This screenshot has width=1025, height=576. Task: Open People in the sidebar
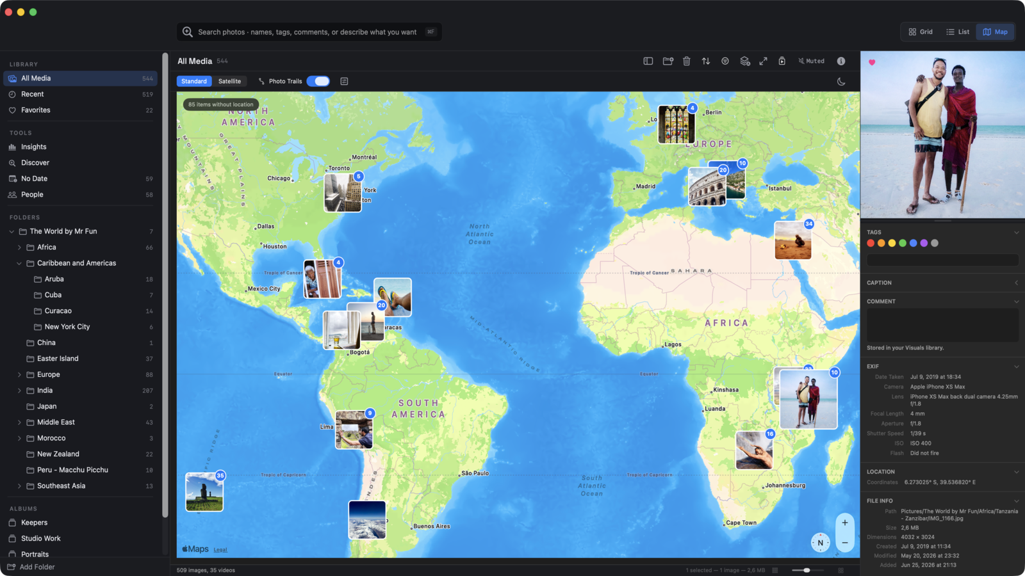click(x=81, y=195)
